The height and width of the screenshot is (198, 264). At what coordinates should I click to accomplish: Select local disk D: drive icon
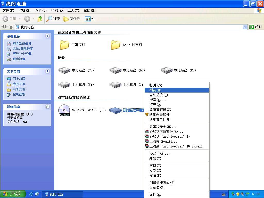point(115,70)
